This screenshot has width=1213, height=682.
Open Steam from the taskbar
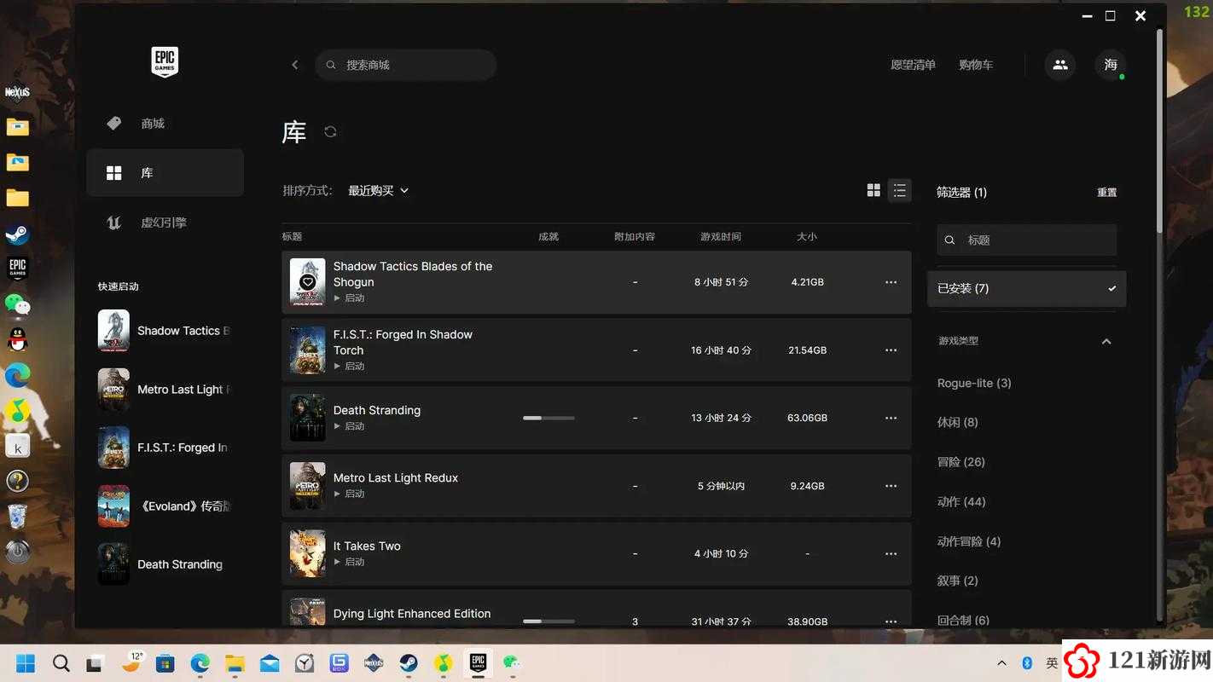pos(409,663)
